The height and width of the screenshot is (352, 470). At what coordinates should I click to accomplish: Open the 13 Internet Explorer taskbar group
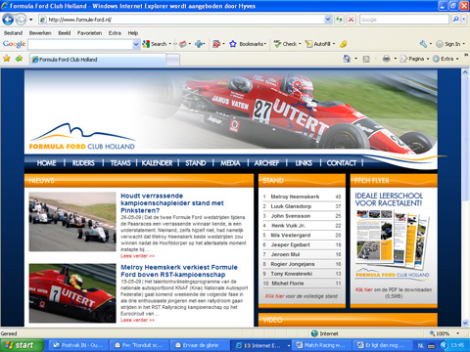262,345
